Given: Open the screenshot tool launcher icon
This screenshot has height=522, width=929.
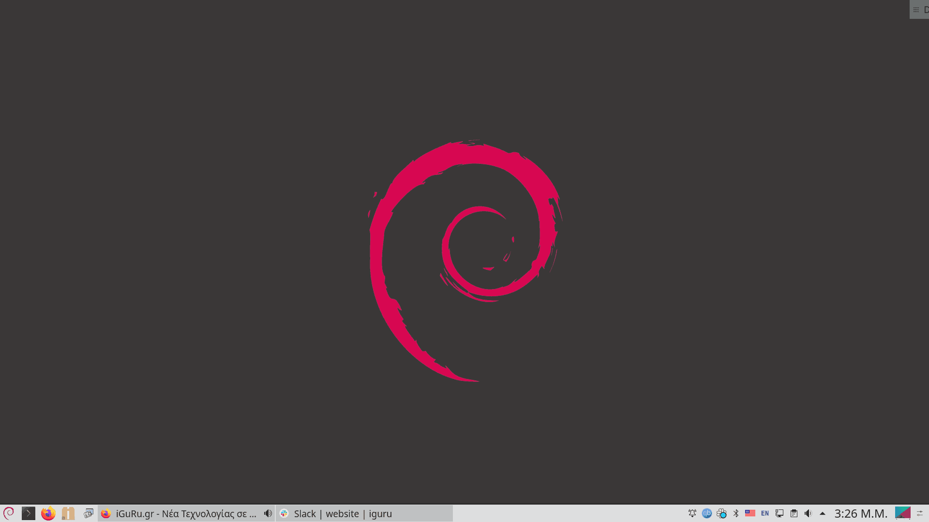Looking at the screenshot, I should click(88, 513).
